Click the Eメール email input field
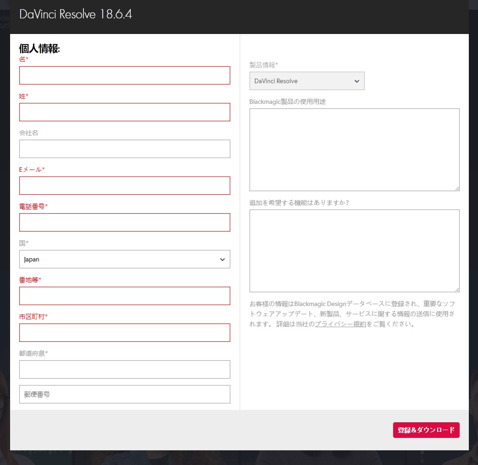 [125, 186]
